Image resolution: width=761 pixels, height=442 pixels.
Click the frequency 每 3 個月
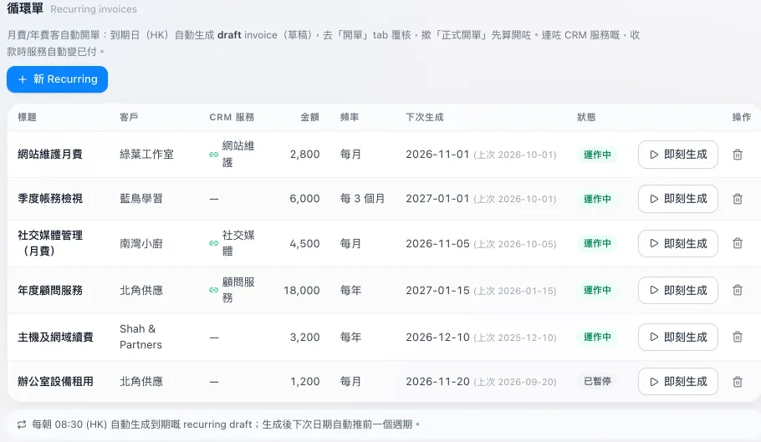tap(362, 199)
